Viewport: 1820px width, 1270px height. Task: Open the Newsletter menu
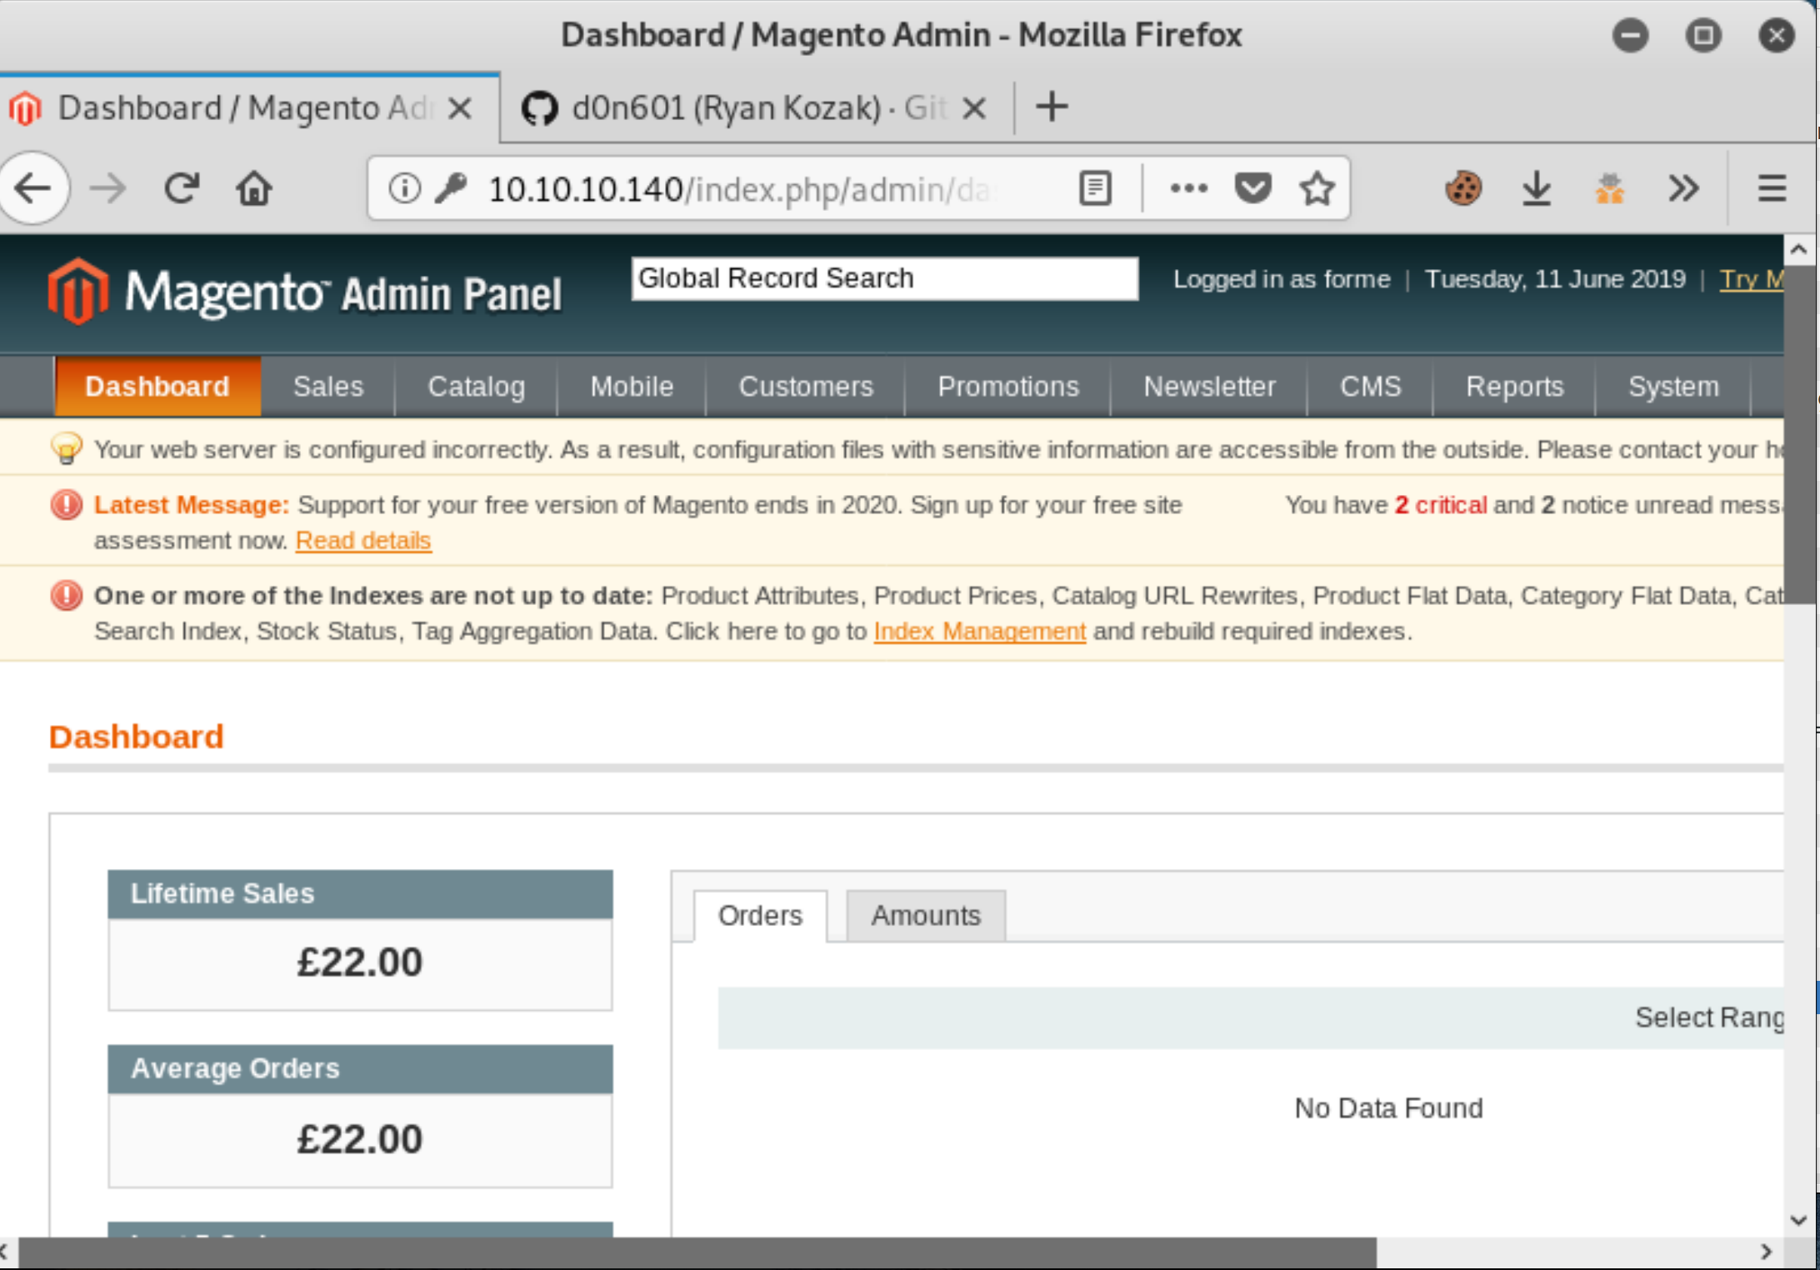tap(1210, 387)
